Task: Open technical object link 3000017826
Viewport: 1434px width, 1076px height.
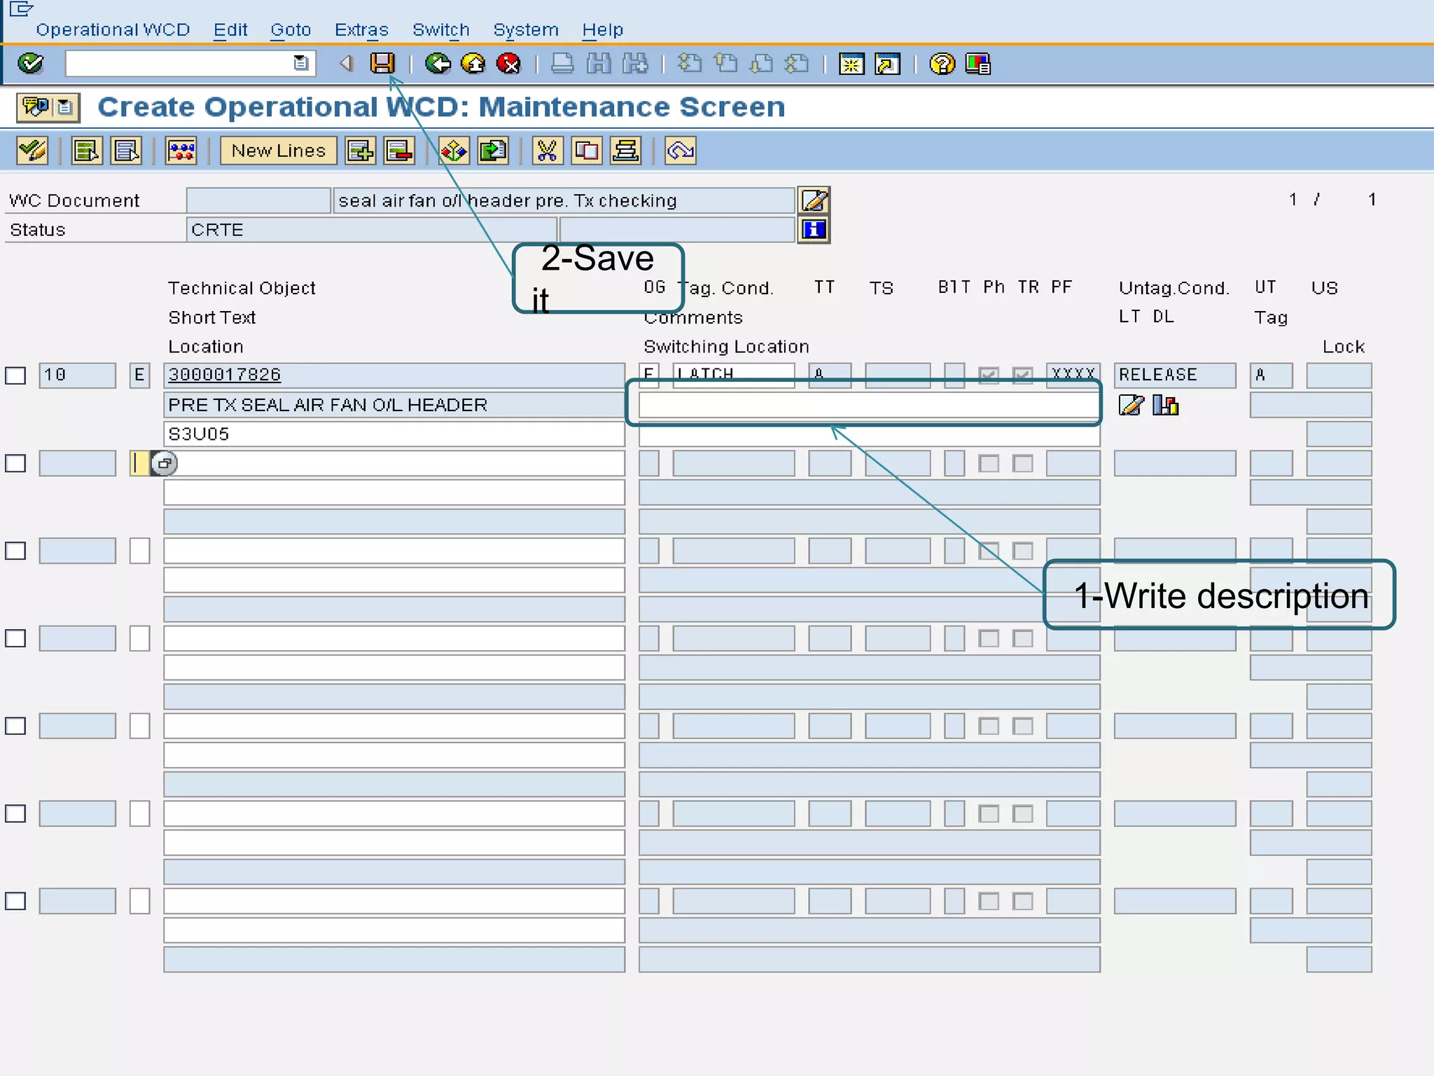Action: point(225,375)
